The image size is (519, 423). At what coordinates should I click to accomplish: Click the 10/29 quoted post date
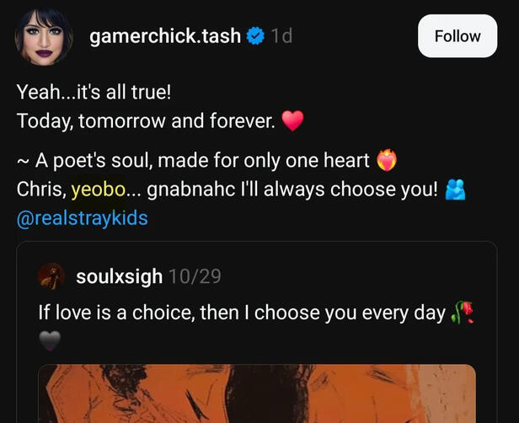pyautogui.click(x=195, y=276)
